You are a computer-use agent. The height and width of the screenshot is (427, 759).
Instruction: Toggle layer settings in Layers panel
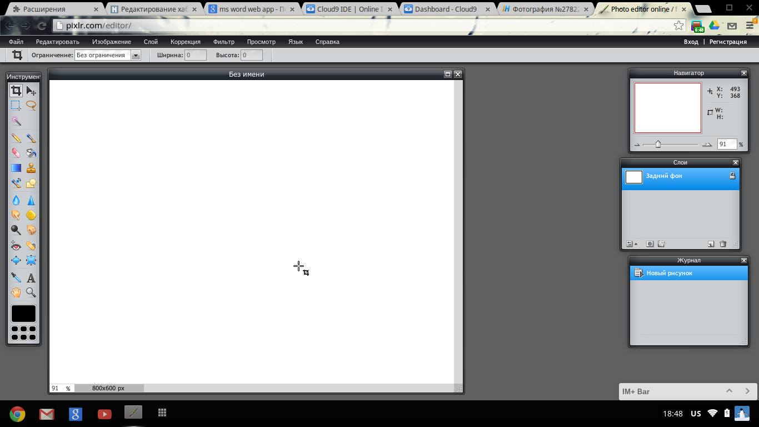[x=632, y=244]
